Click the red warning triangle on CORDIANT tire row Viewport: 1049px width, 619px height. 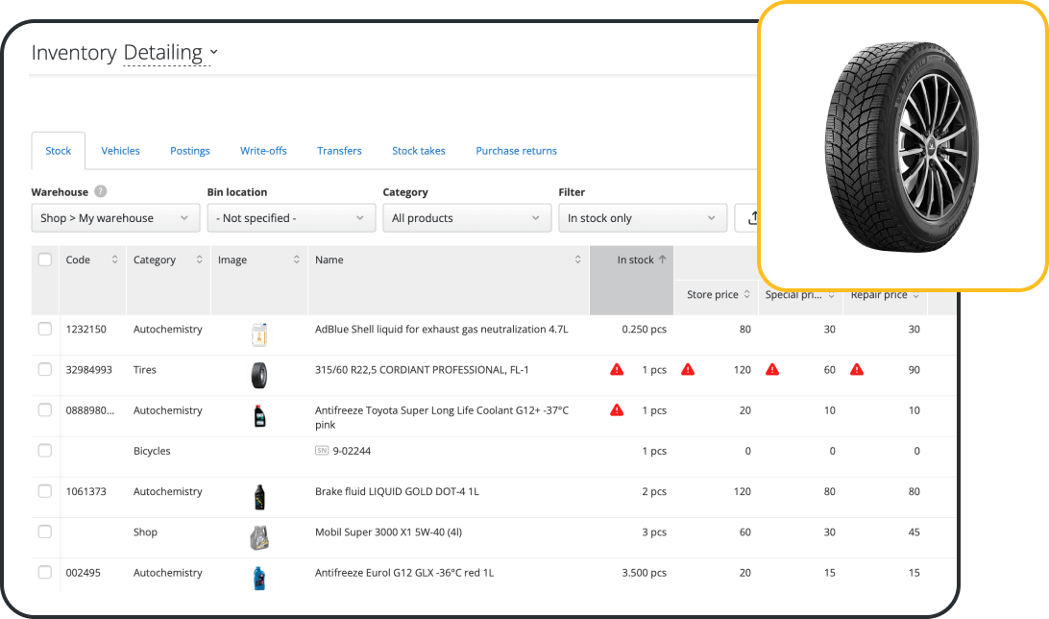pos(617,369)
